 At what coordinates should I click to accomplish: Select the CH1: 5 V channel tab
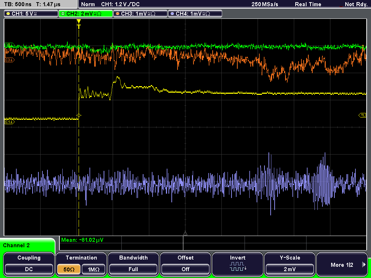[31, 14]
